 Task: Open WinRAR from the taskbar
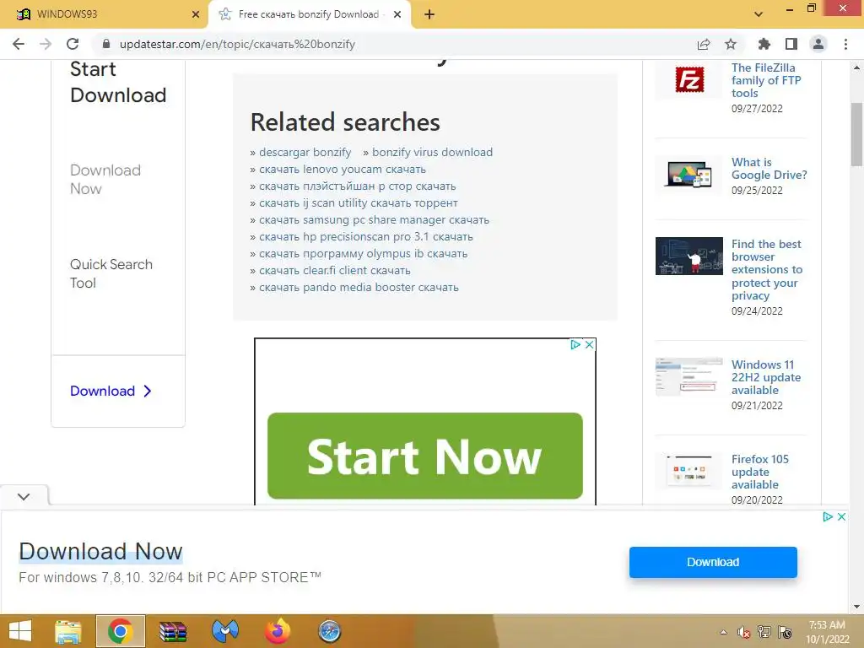173,631
